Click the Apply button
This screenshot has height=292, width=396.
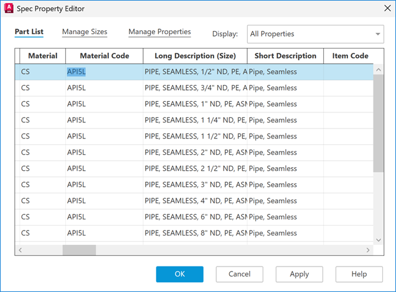[299, 274]
